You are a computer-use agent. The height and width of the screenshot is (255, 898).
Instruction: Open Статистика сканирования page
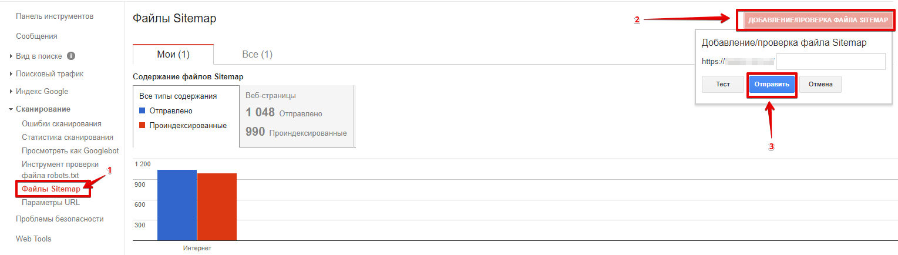click(68, 137)
